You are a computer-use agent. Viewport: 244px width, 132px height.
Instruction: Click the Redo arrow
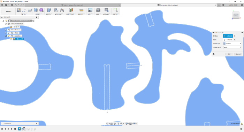[22, 5]
